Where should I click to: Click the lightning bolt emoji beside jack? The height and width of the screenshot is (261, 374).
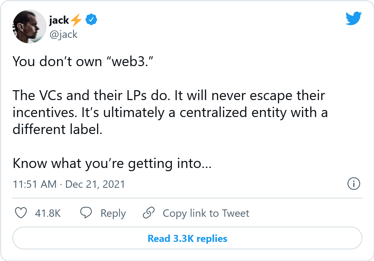76,21
